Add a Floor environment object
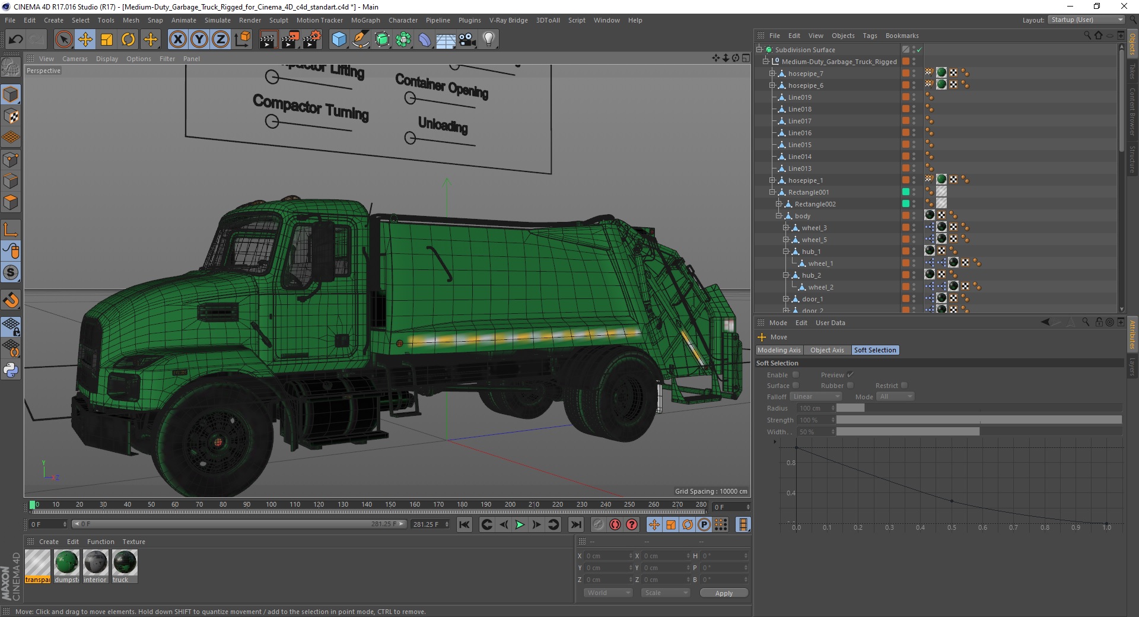The width and height of the screenshot is (1139, 617). [446, 40]
